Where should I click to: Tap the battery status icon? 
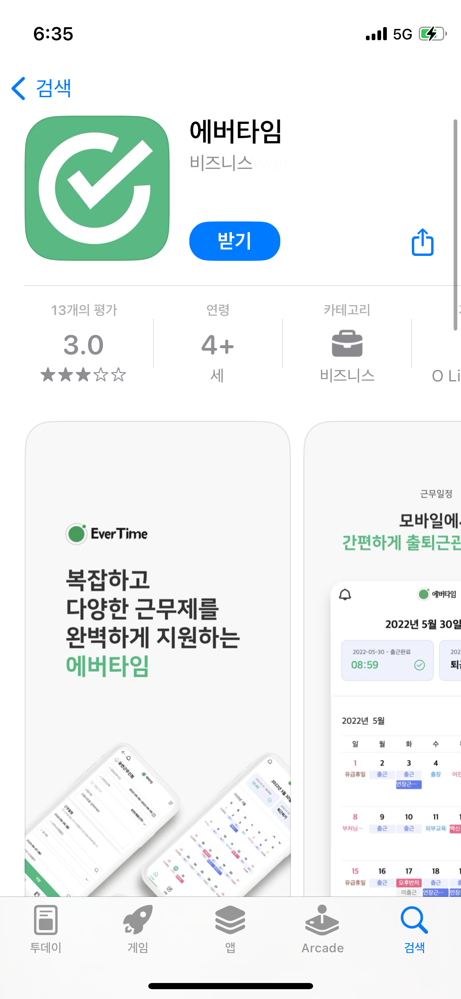tap(432, 34)
